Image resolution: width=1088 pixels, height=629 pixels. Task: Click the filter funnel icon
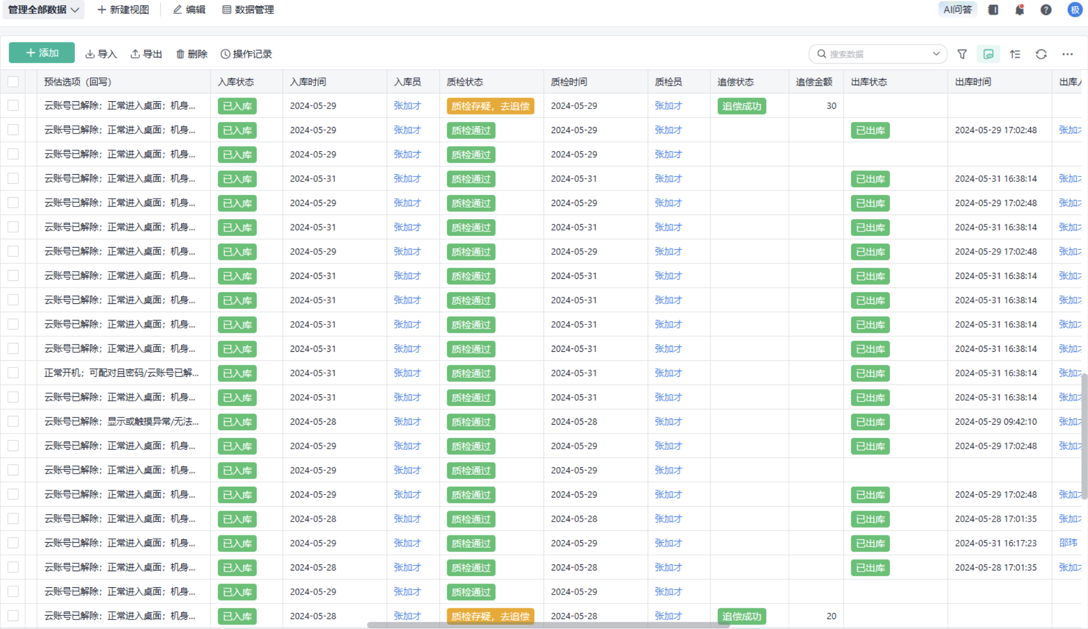click(962, 54)
